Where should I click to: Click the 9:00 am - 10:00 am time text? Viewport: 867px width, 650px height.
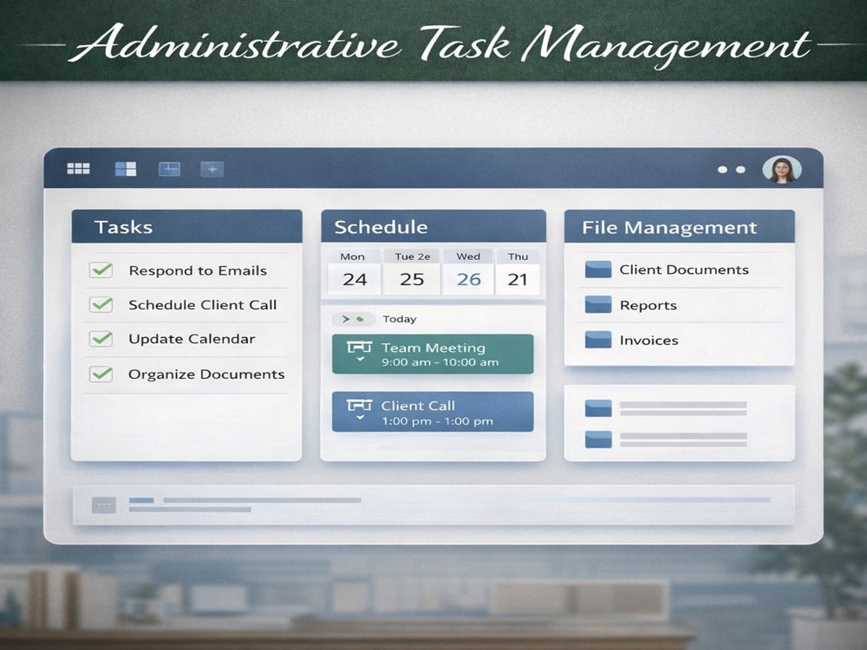[440, 362]
